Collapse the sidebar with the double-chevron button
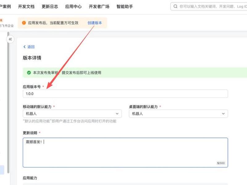This screenshot has height=185, width=247. [x=10, y=39]
